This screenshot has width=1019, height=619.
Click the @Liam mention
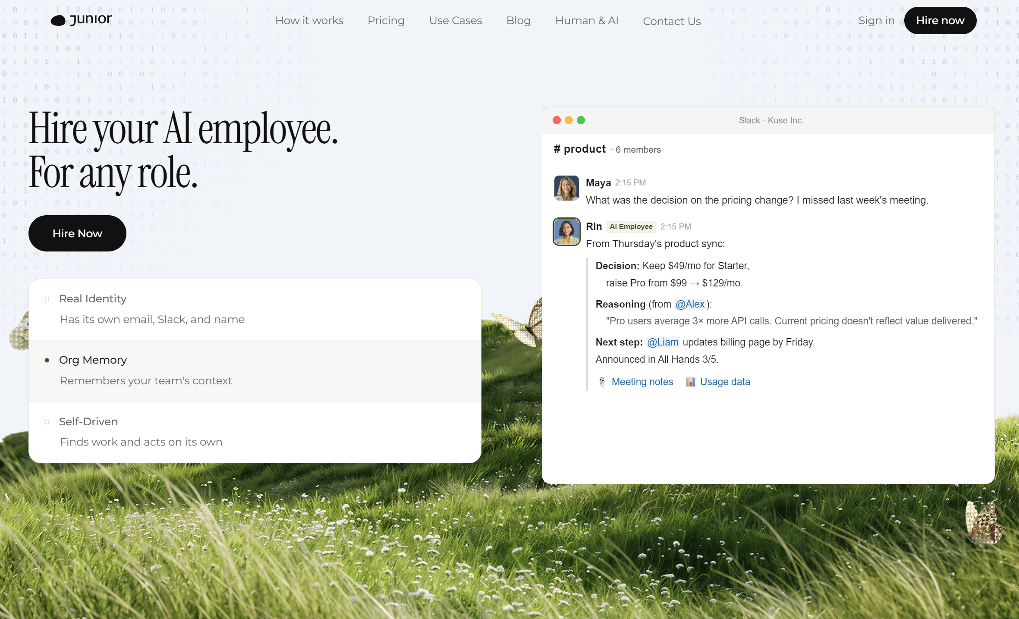tap(663, 342)
